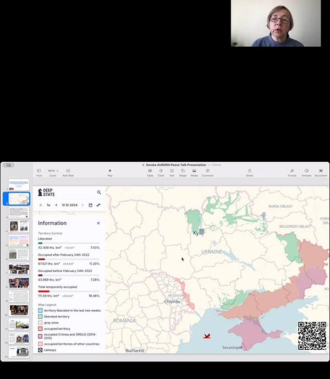Select slide 5 thumbnail
Image resolution: width=330 pixels, height=379 pixels.
point(19,240)
